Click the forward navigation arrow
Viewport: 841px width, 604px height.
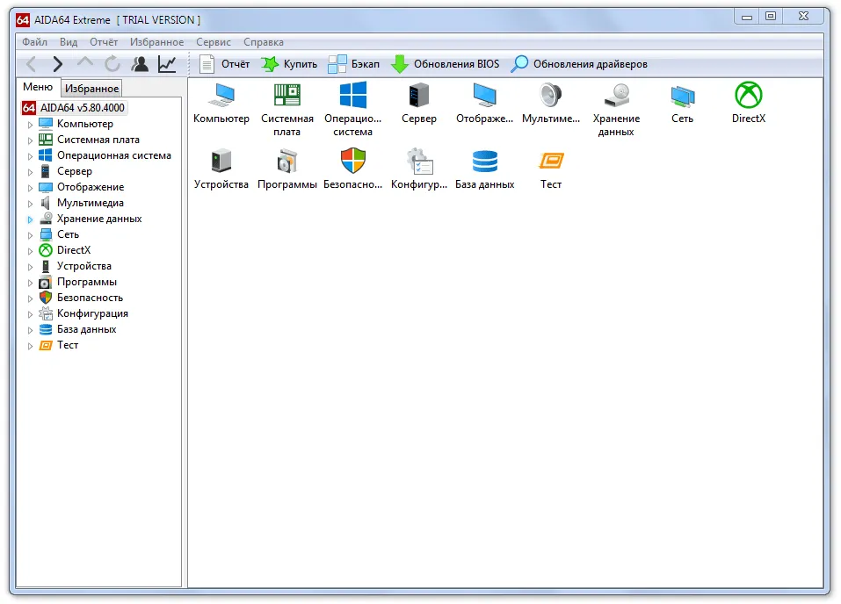pos(58,64)
